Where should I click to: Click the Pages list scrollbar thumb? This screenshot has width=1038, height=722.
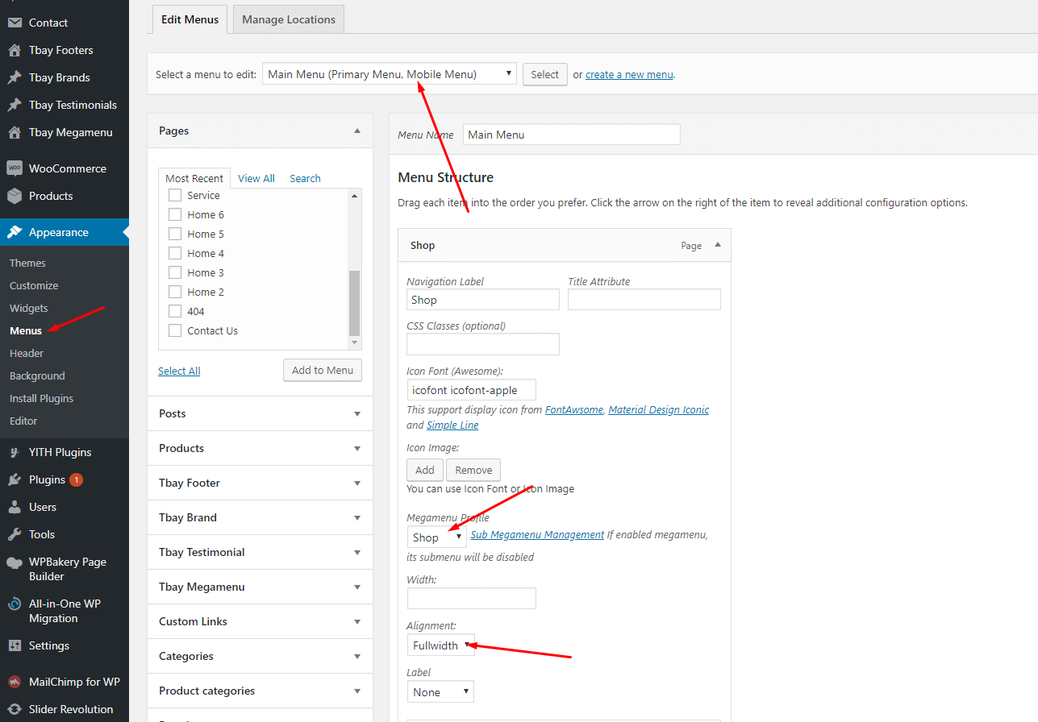pos(354,302)
